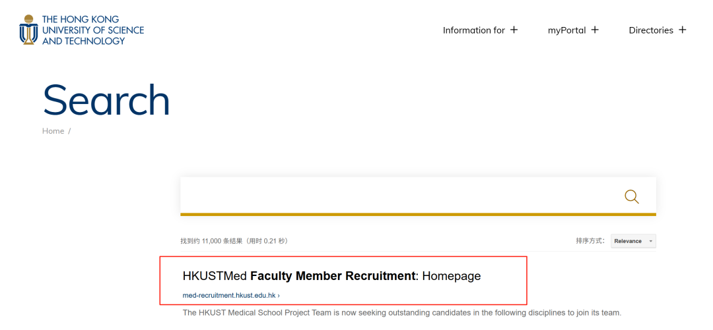Expand the plus icon beside myPortal

[x=595, y=30]
